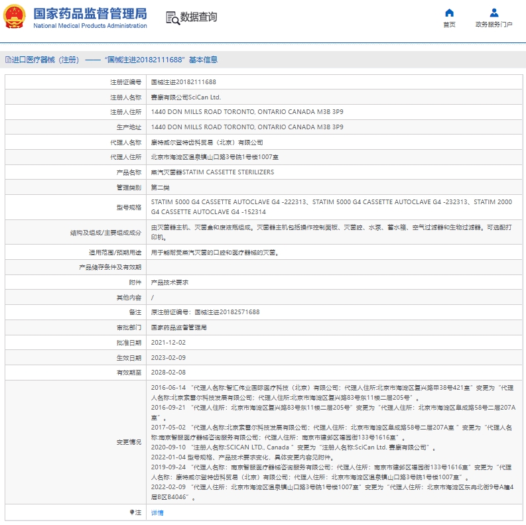Click the 产品储存条件及有效期 row label
This screenshot has width=526, height=525.
(x=110, y=267)
